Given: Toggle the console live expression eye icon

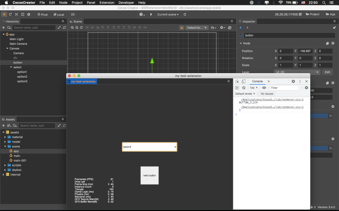Looking at the screenshot, I should coord(264,88).
